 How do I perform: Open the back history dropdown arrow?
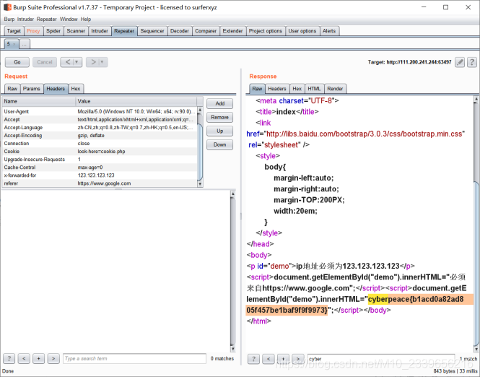tap(77, 62)
